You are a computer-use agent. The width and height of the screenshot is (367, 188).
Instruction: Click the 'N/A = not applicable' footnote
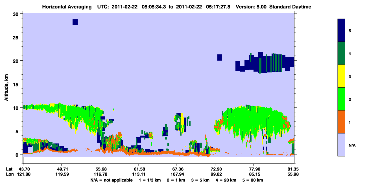111,180
